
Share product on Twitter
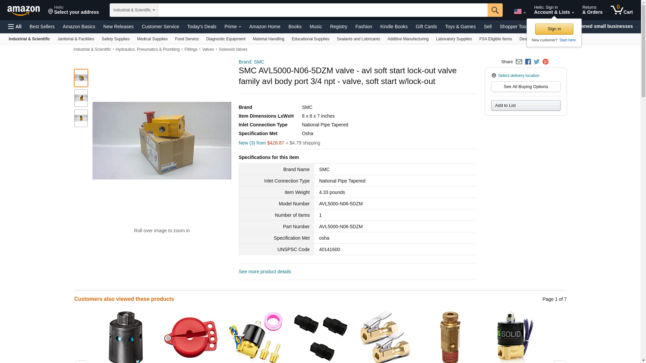(537, 62)
